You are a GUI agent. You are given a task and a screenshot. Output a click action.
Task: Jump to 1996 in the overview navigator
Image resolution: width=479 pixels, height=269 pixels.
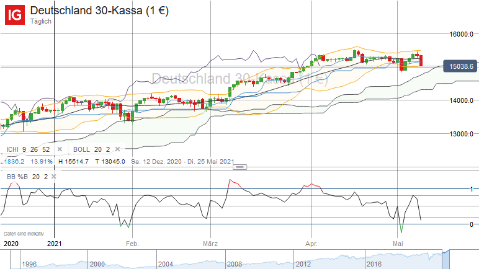point(29,264)
